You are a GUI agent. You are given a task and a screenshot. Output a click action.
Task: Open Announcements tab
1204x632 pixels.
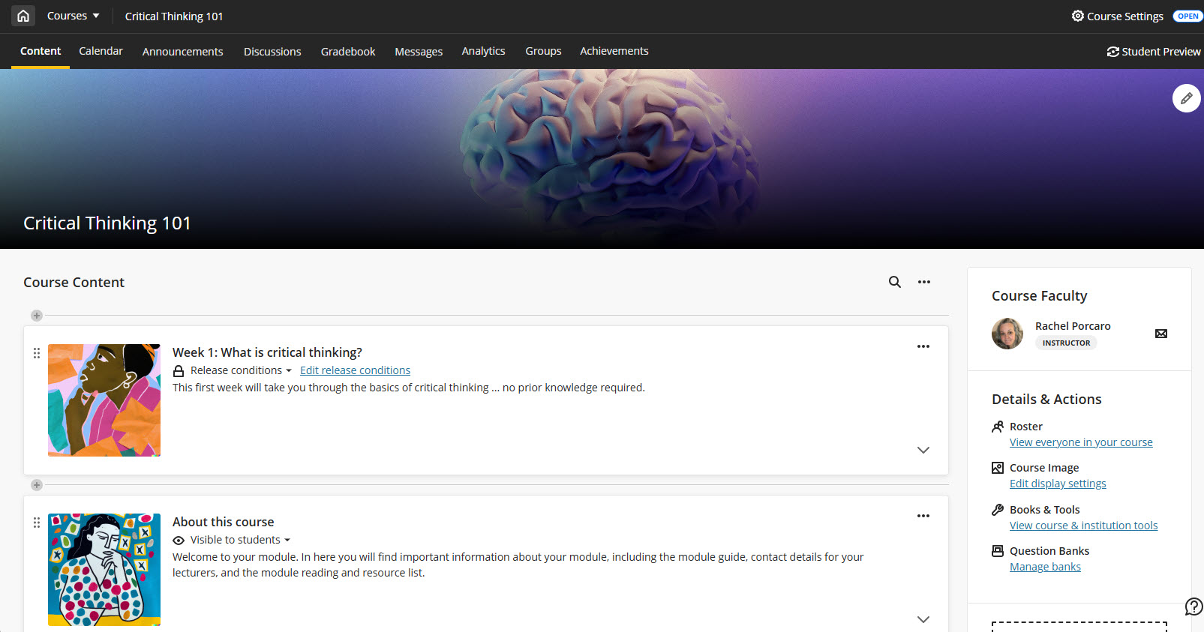[x=183, y=52]
